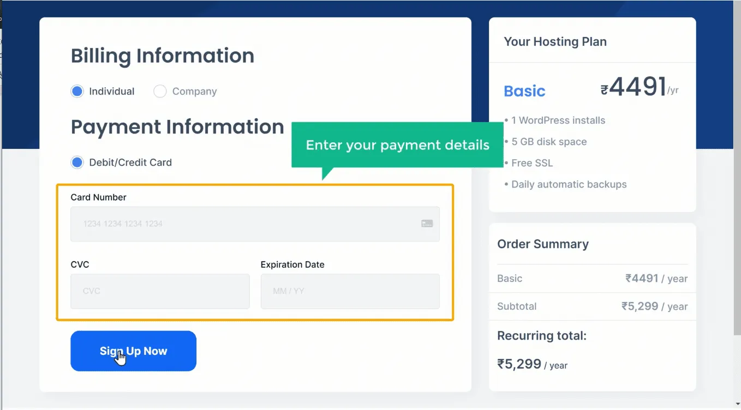741x410 pixels.
Task: Choose the Debit/Credit Card payment option
Action: 77,162
